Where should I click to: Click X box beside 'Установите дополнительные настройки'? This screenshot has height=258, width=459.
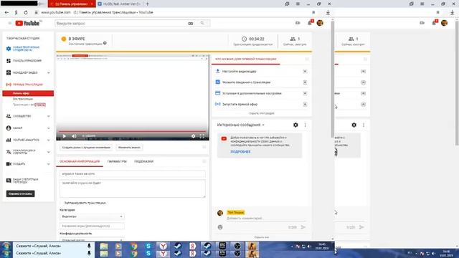pos(305,93)
